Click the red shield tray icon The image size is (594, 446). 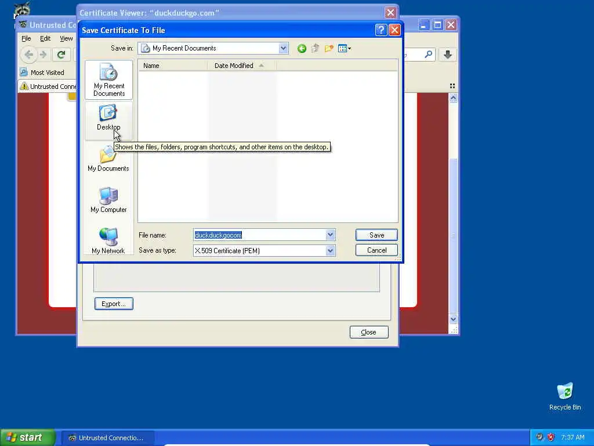pos(551,437)
